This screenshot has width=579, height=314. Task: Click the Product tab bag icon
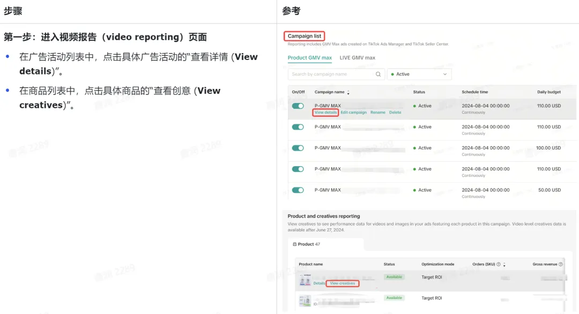coord(294,244)
